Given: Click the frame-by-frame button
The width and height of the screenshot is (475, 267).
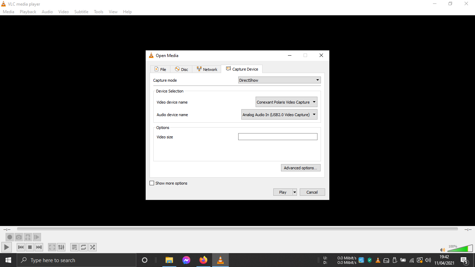Looking at the screenshot, I should (37, 237).
